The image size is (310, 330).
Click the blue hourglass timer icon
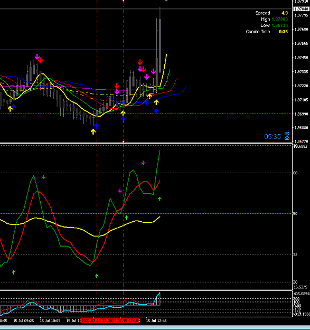pos(287,136)
